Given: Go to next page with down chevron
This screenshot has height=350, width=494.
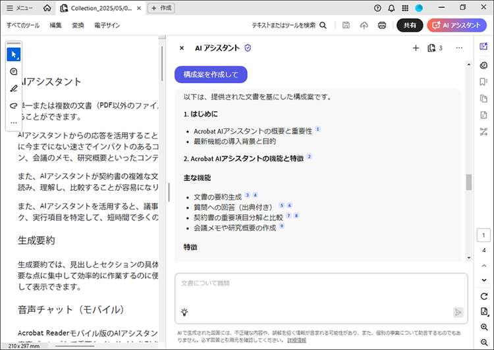Looking at the screenshot, I should coord(484,280).
